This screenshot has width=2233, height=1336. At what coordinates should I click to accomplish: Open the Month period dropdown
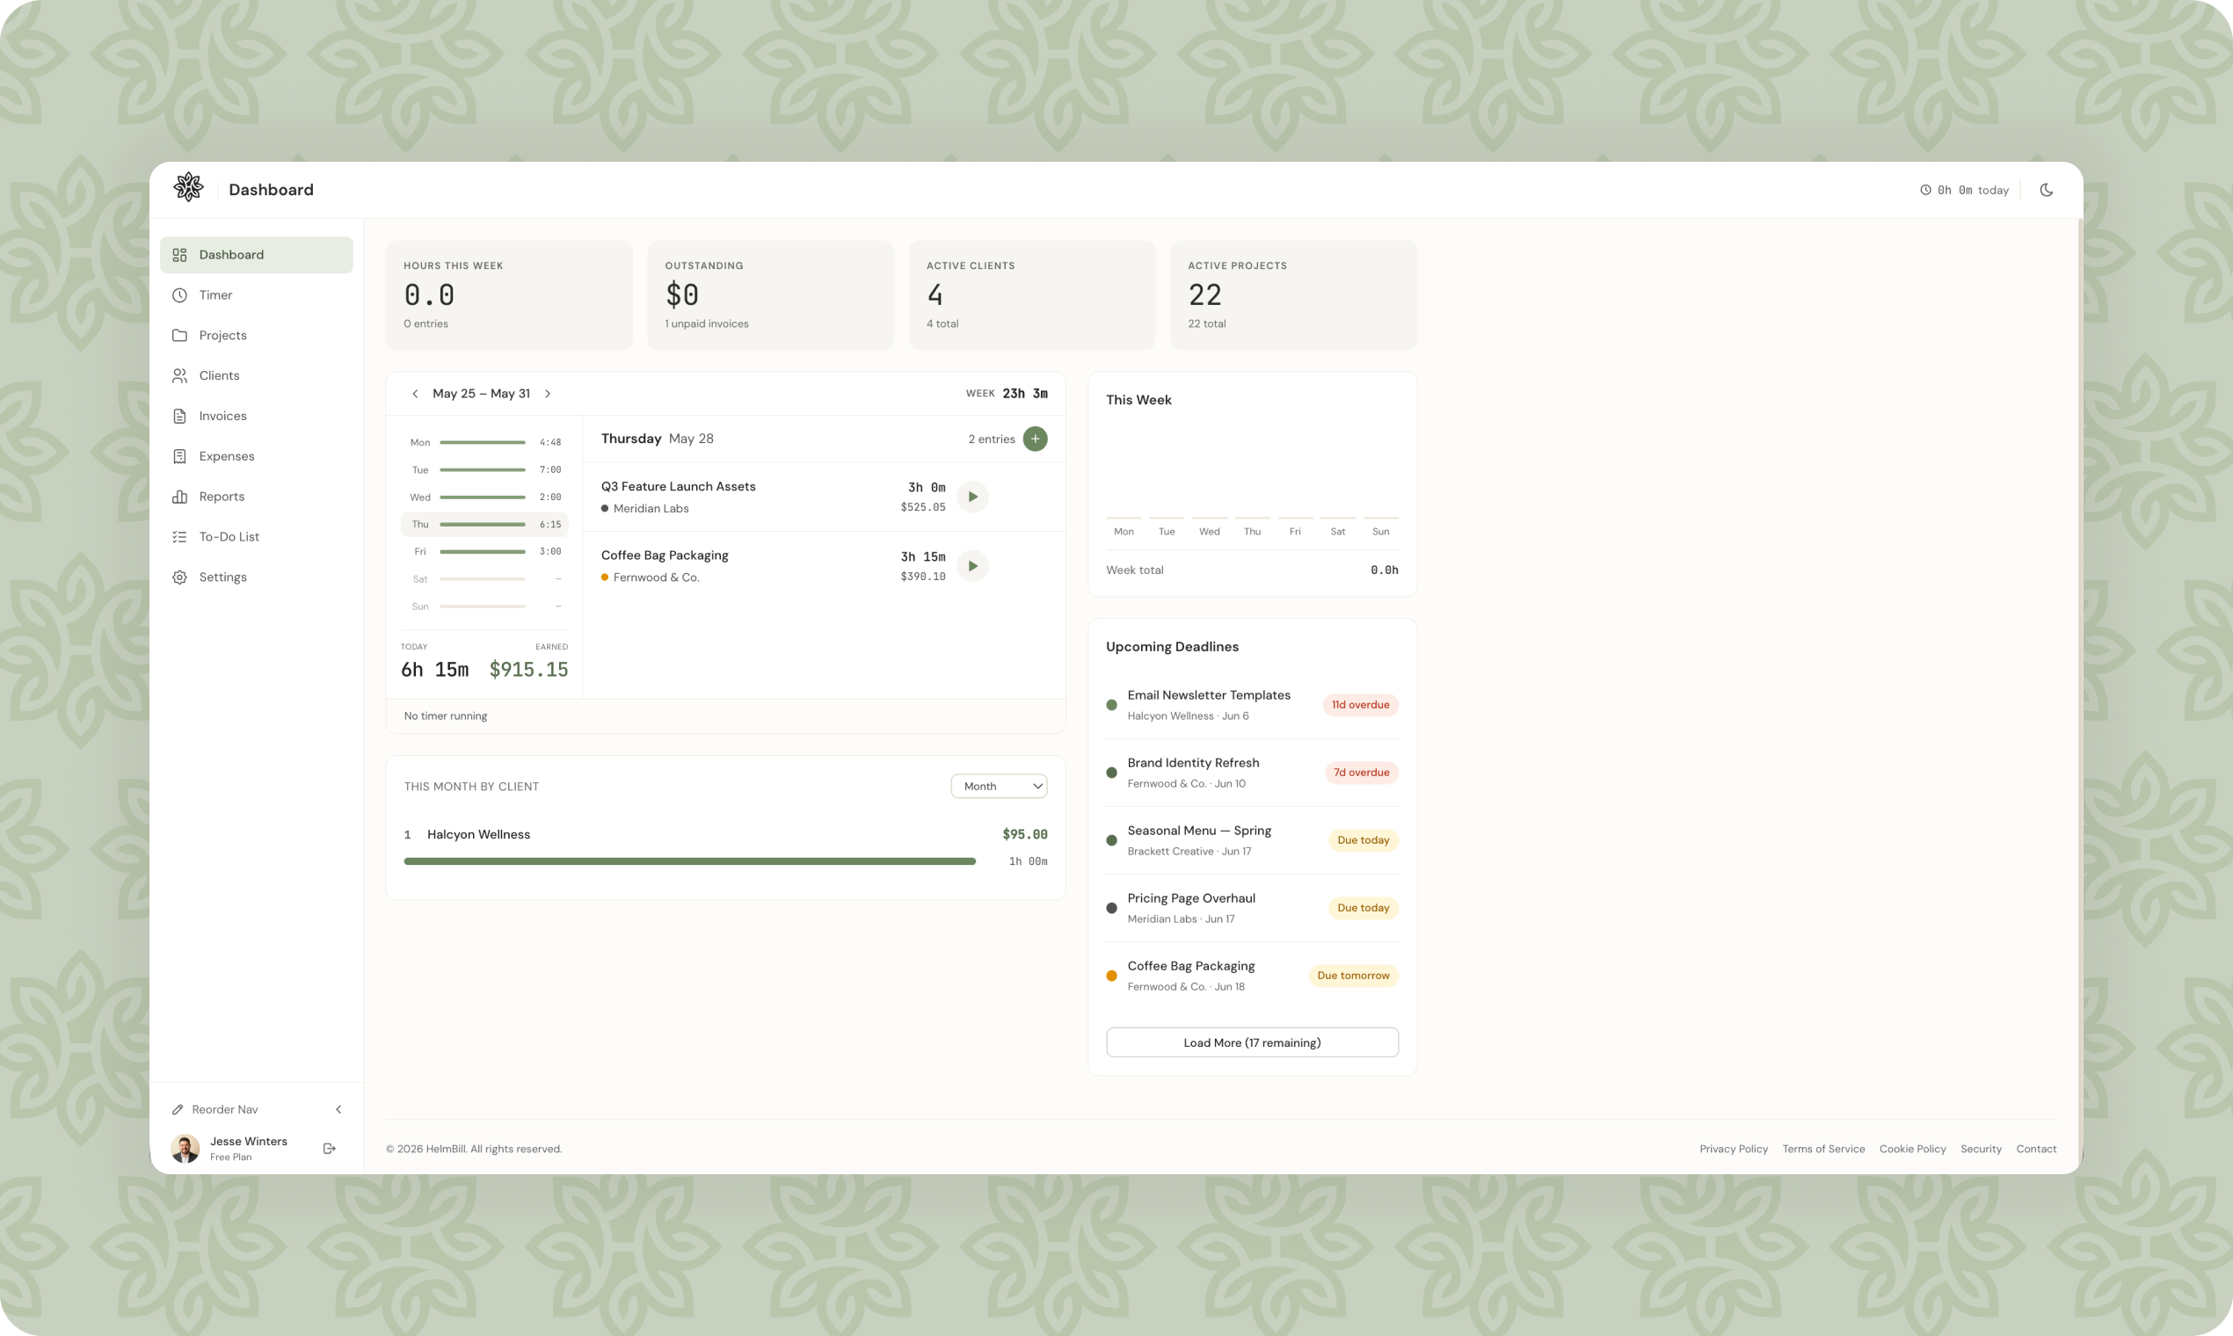coord(1000,787)
